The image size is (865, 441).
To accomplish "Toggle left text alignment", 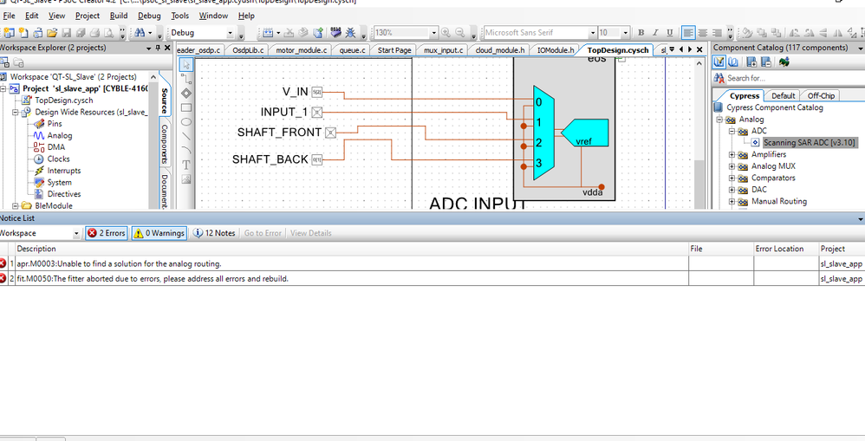I will (688, 33).
